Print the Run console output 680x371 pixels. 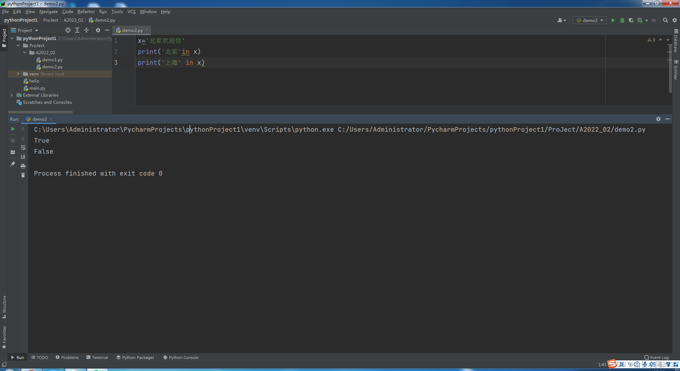(23, 166)
